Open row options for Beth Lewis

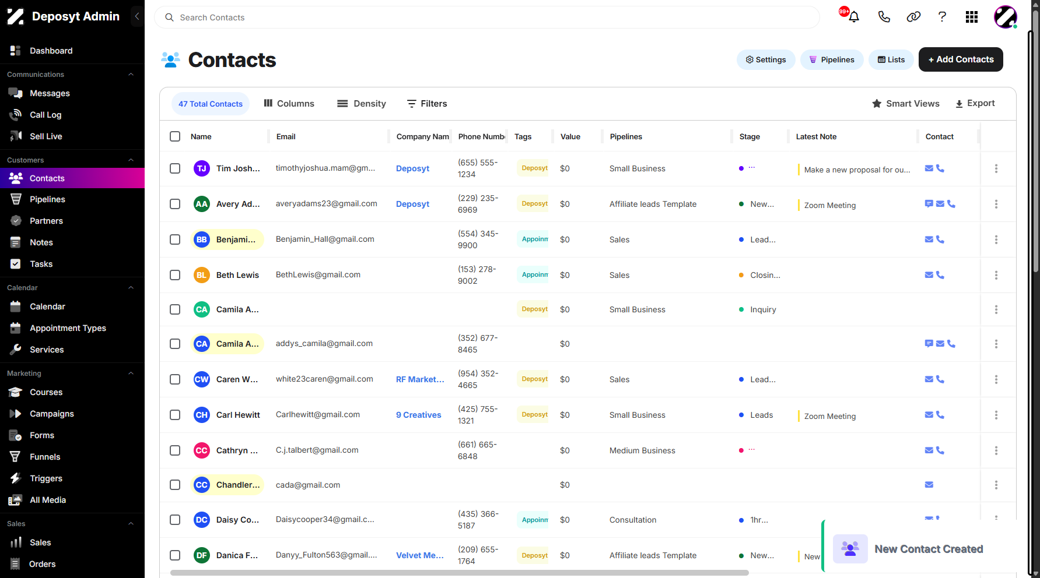pos(996,275)
